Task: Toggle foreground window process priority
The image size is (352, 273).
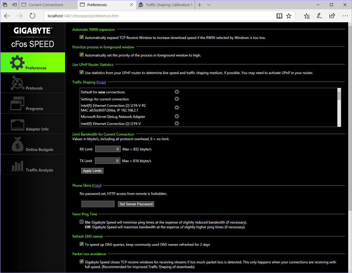Action: [x=82, y=55]
